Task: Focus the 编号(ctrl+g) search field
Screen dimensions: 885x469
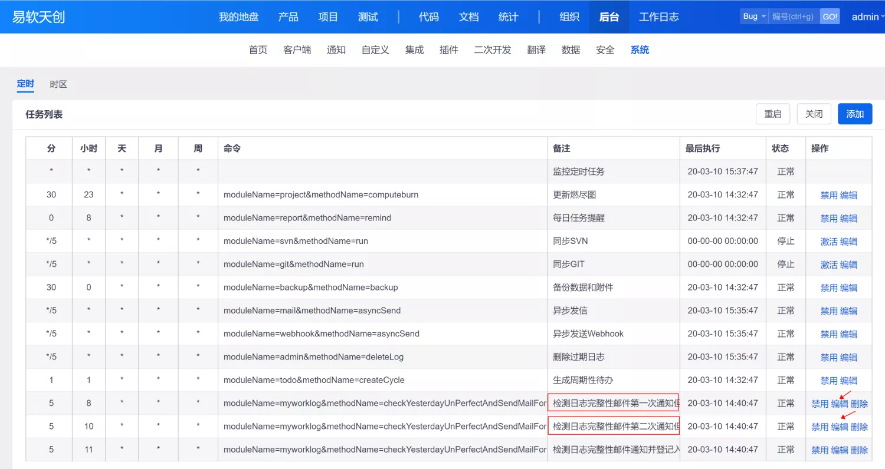Action: [x=794, y=16]
